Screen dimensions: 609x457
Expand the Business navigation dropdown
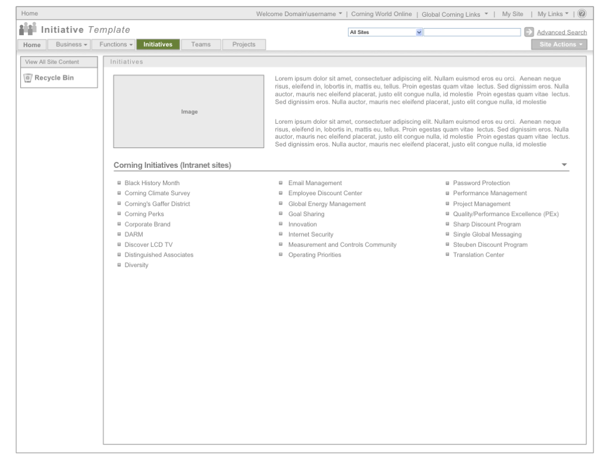69,45
